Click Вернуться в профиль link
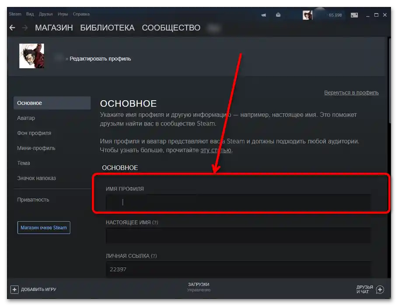 [351, 93]
